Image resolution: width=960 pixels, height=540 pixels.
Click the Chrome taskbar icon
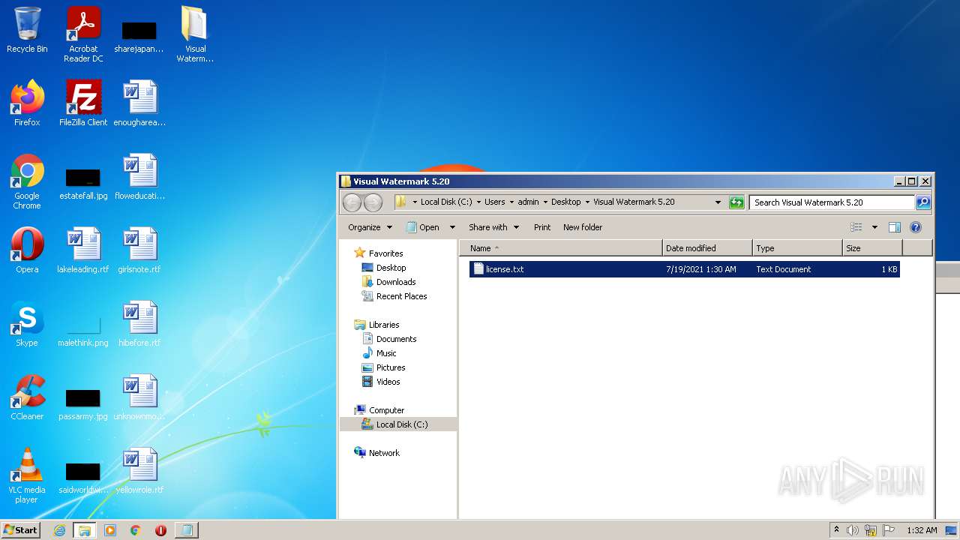point(135,530)
